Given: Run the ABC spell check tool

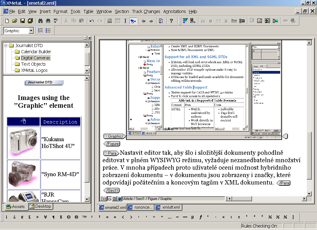Looking at the screenshot, I should (x=56, y=21).
